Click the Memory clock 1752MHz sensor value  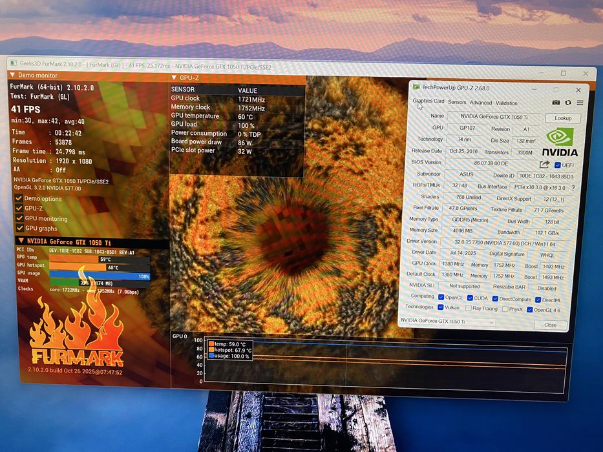tap(251, 108)
